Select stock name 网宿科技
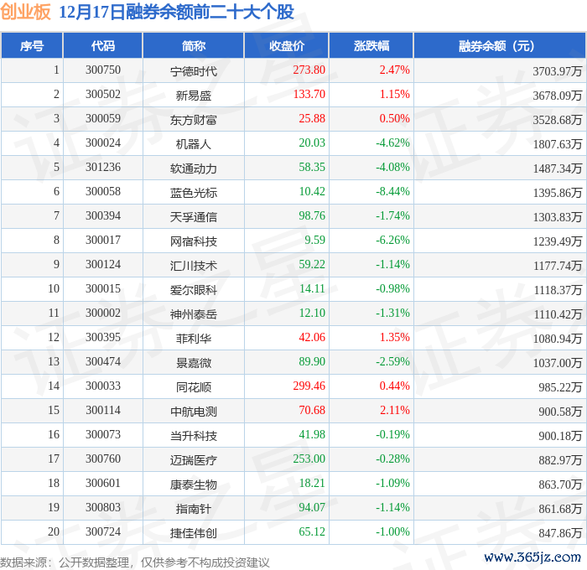The image size is (587, 570). point(193,241)
